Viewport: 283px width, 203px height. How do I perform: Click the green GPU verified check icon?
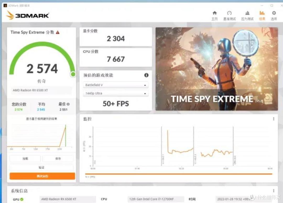pyautogui.click(x=22, y=199)
